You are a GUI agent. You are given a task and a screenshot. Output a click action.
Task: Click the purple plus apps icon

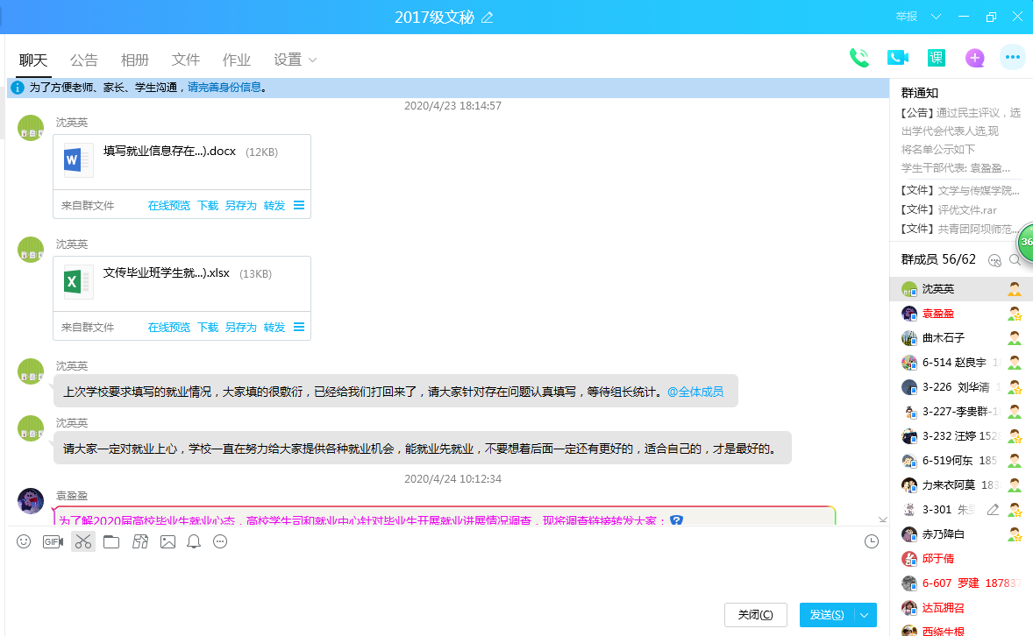tap(974, 58)
